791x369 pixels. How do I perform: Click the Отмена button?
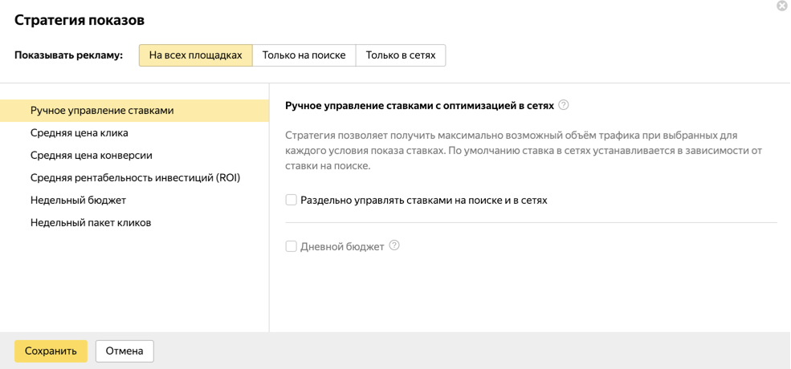tap(124, 351)
